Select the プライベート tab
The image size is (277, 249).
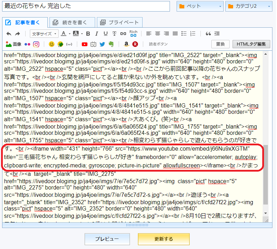point(120,22)
